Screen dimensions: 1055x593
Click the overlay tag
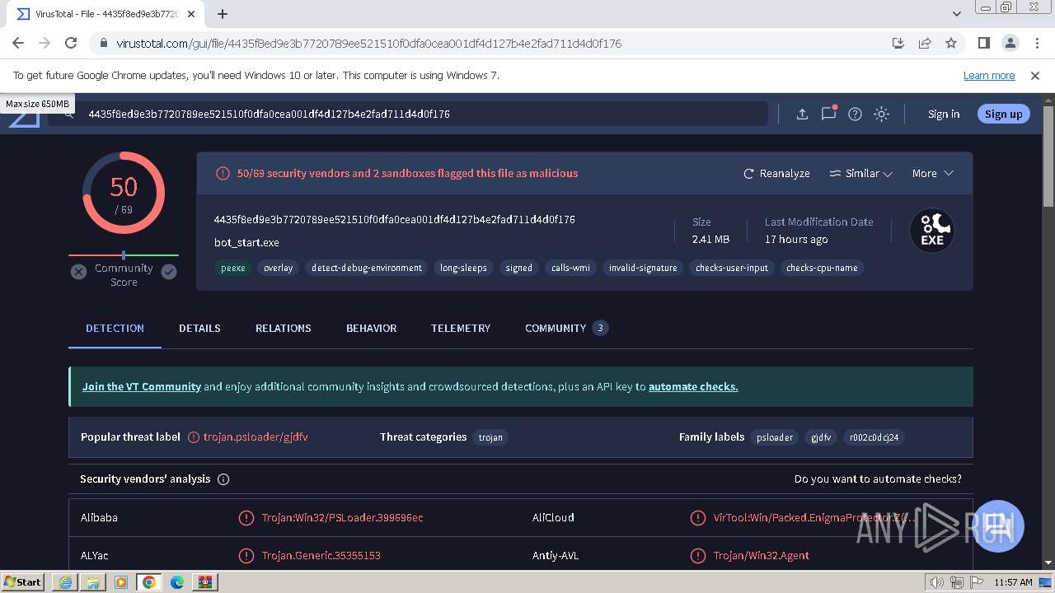tap(279, 268)
